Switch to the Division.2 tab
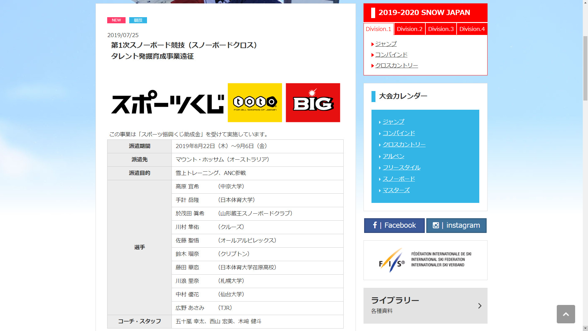Screen dimensions: 588x331 coord(409,29)
